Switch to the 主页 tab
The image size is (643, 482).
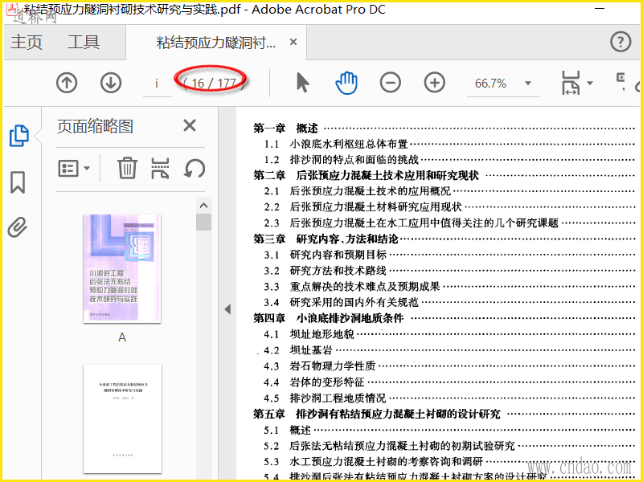pos(27,42)
